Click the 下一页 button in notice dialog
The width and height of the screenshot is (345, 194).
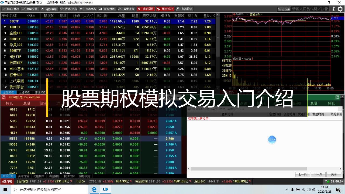coord(318,174)
